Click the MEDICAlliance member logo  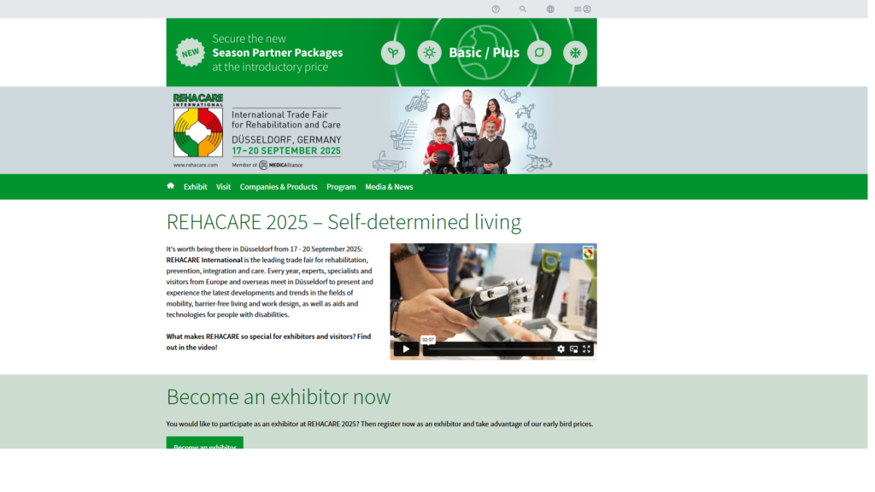(280, 165)
